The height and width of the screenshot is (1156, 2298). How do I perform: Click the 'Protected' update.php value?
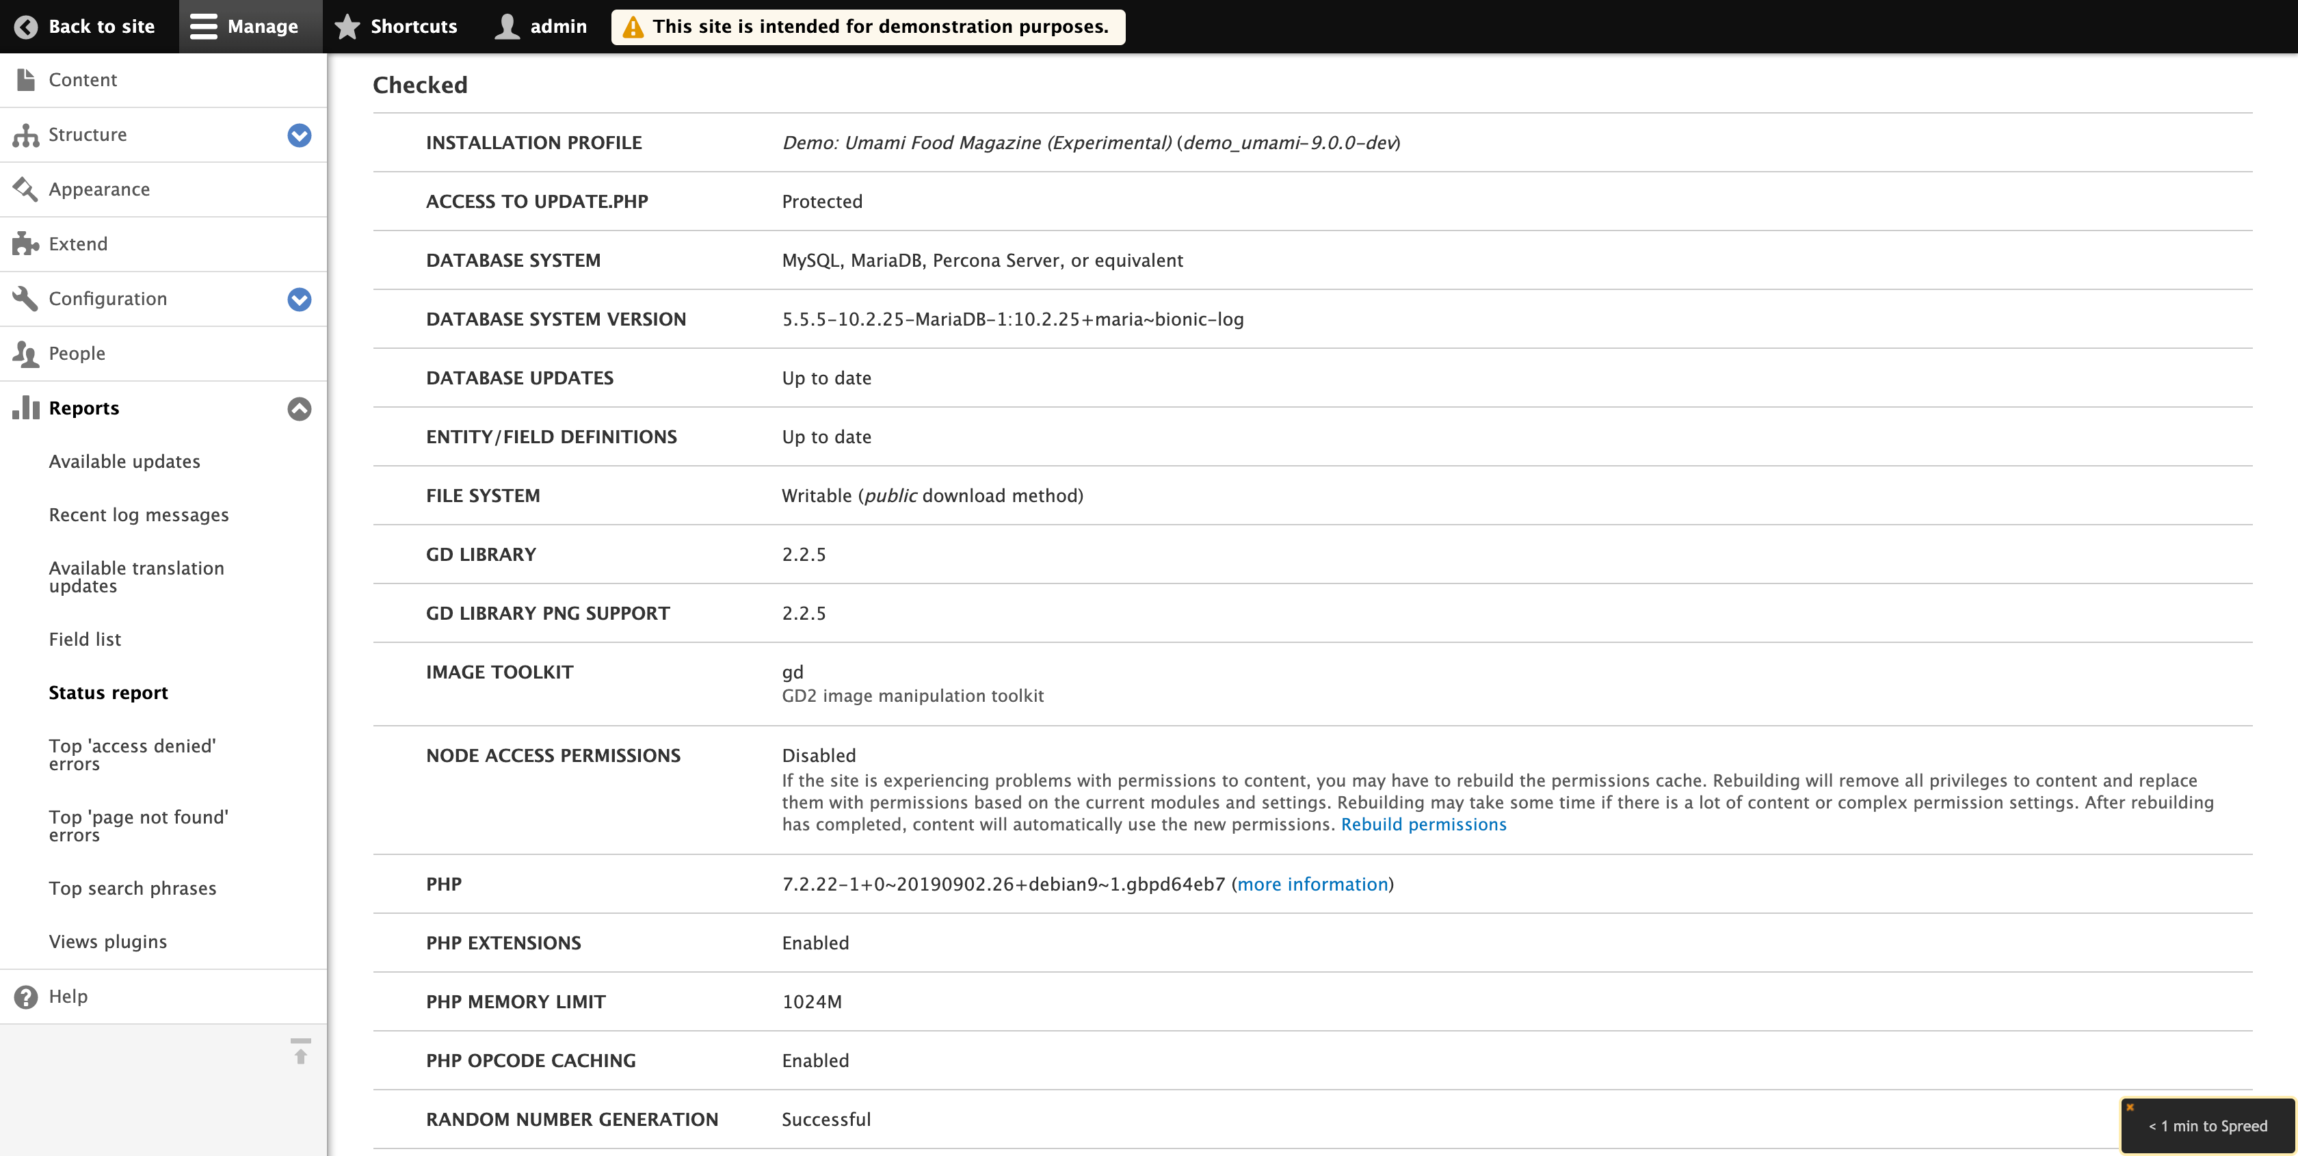(x=823, y=202)
